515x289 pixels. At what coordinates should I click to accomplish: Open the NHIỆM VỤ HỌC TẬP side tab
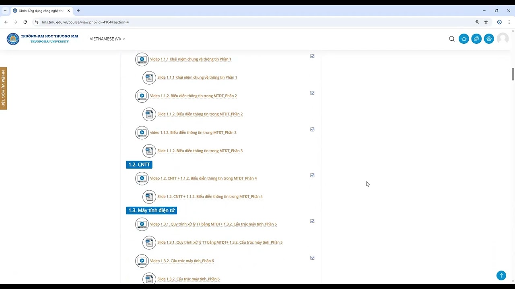coord(3,88)
